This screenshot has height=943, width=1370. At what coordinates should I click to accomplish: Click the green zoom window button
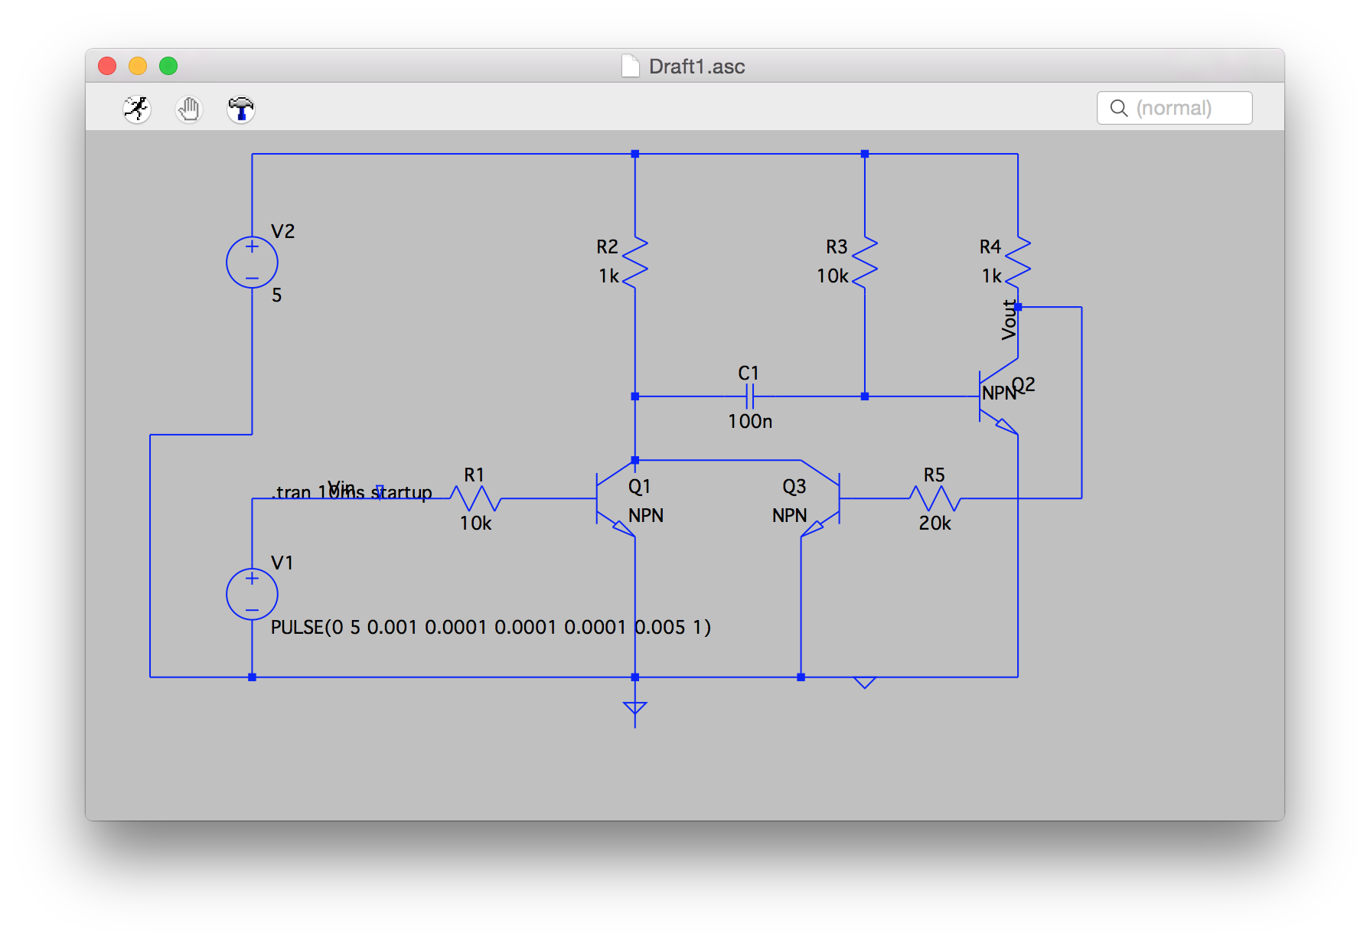click(168, 67)
